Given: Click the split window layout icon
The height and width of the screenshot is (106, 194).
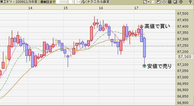Looking at the screenshot, I should [153, 2].
